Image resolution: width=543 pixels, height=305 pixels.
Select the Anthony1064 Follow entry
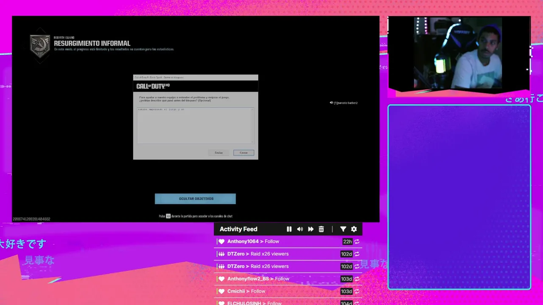pyautogui.click(x=288, y=241)
